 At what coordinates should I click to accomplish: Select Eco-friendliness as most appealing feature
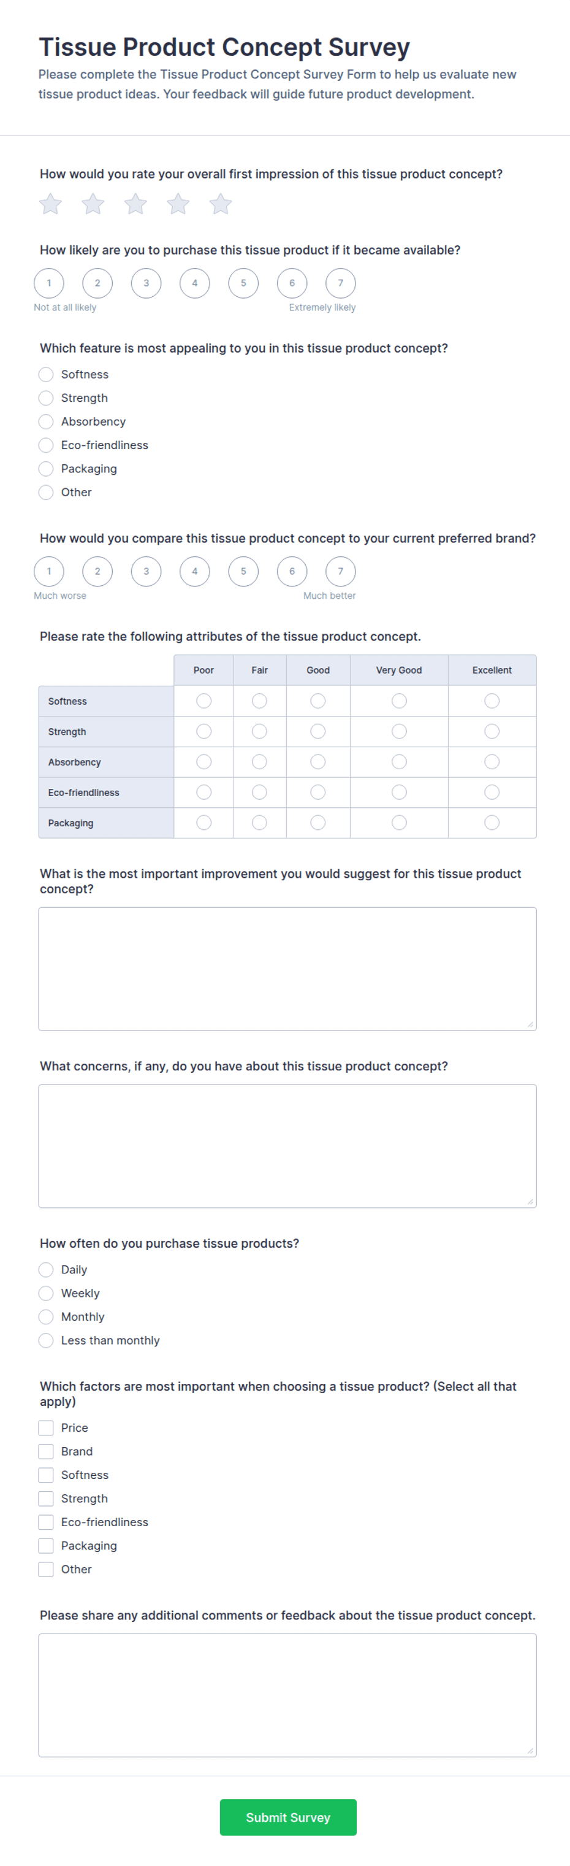click(x=45, y=445)
